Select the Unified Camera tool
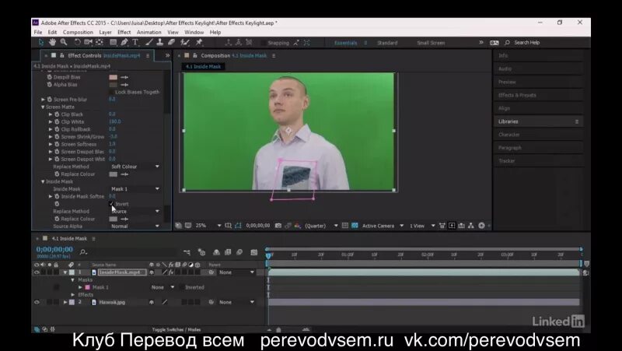The height and width of the screenshot is (351, 622). [88, 42]
